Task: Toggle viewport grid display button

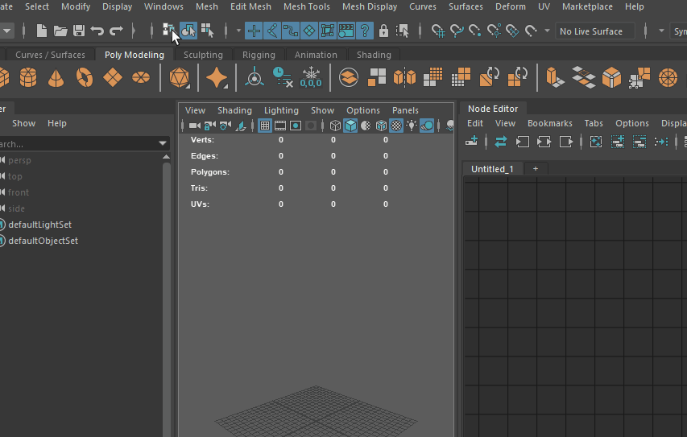Action: (264, 126)
